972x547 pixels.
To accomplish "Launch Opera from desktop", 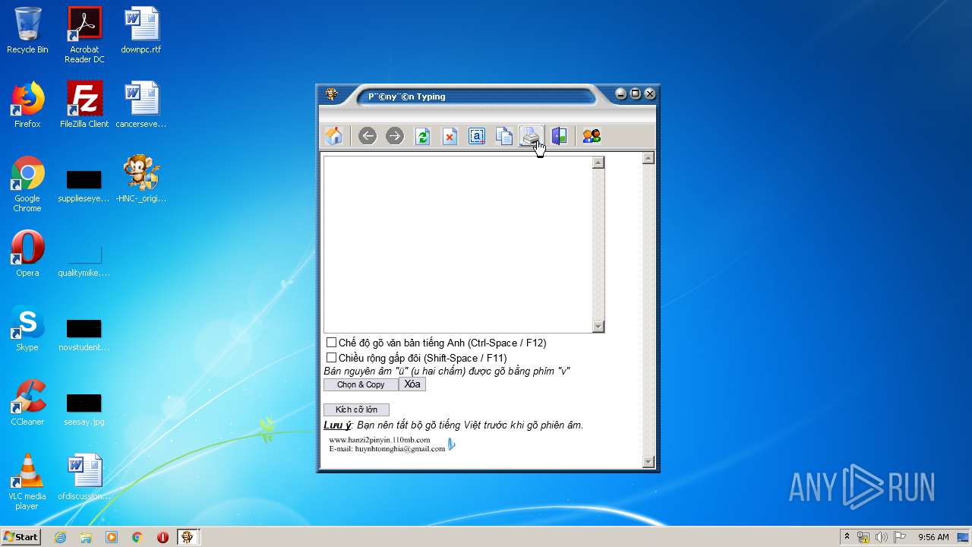I will point(27,254).
